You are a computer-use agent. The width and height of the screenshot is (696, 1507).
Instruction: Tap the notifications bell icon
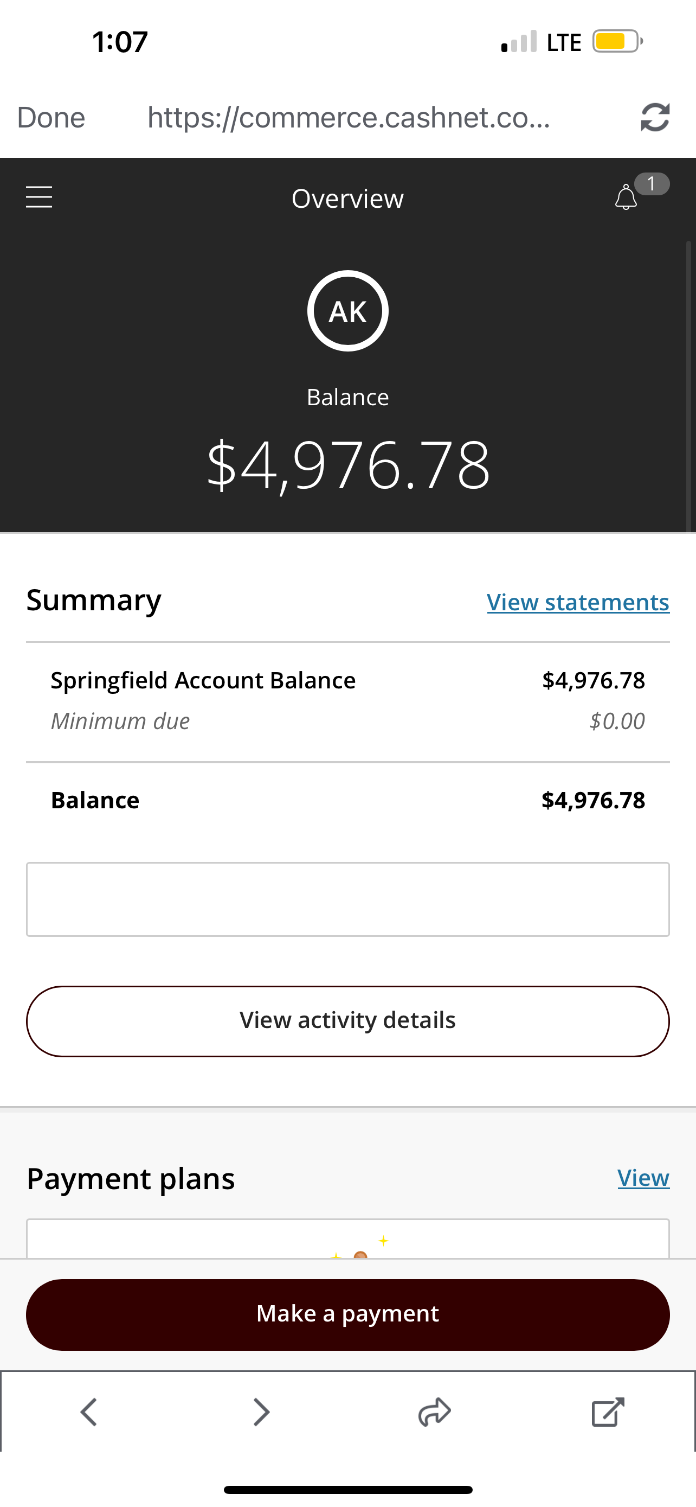[x=627, y=197]
